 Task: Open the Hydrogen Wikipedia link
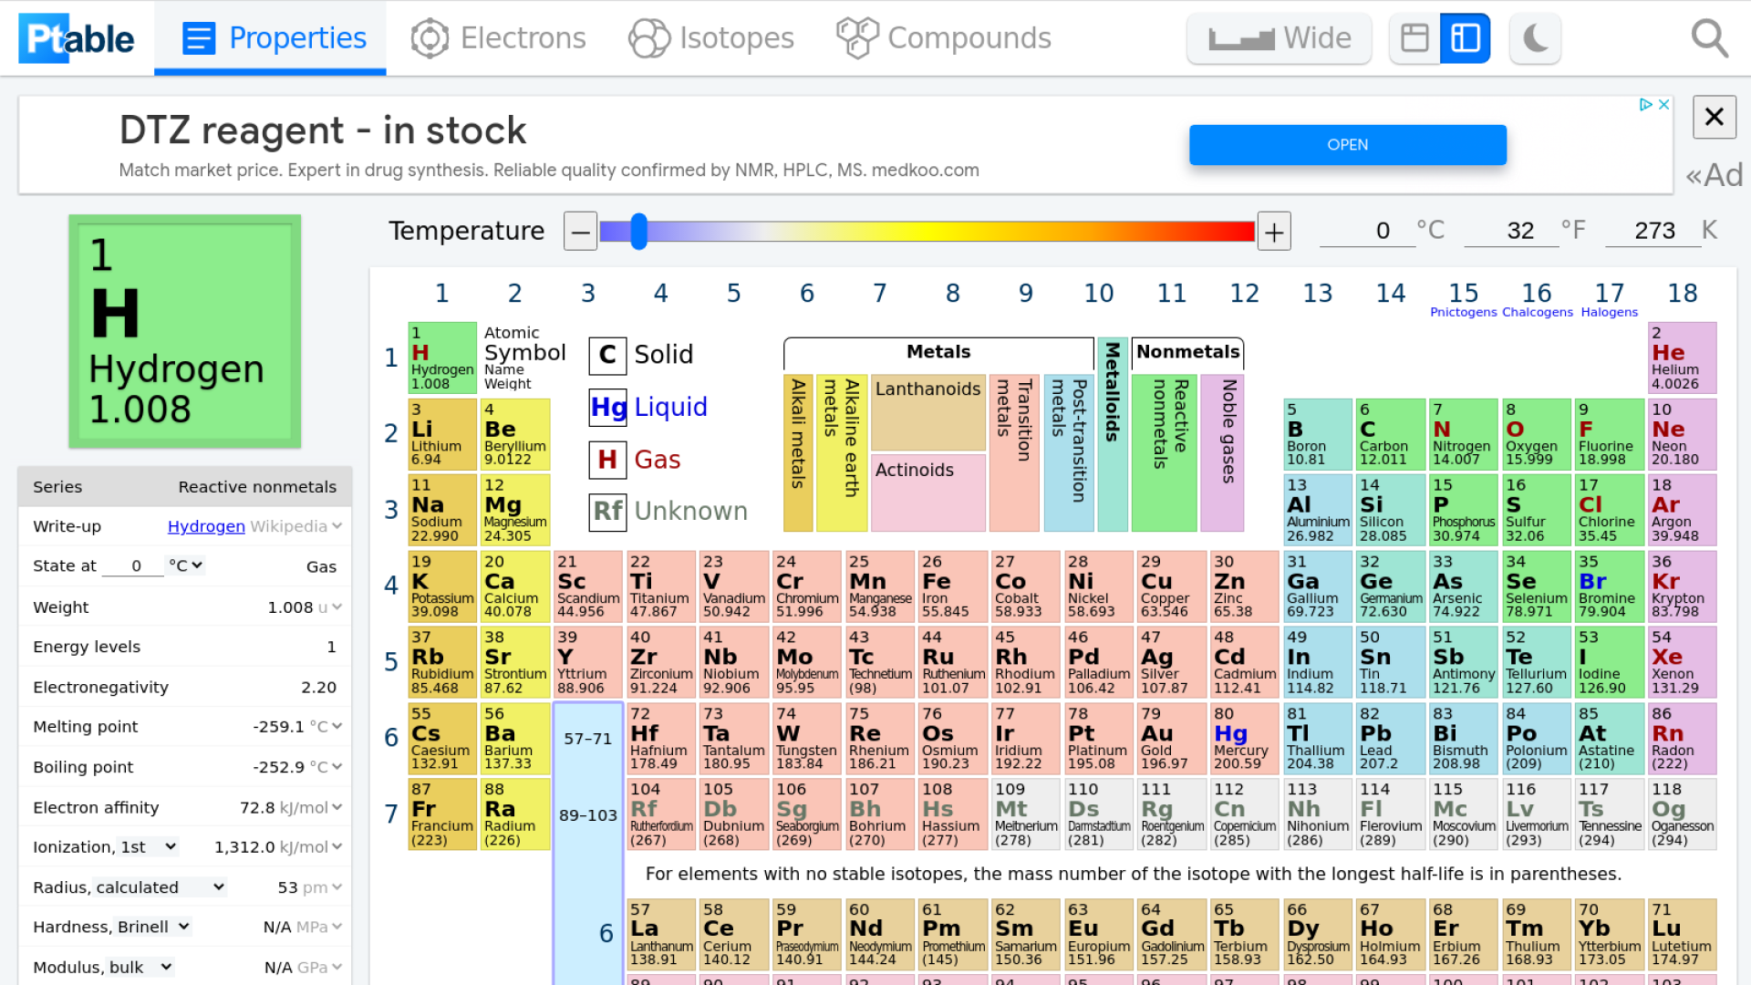(207, 526)
